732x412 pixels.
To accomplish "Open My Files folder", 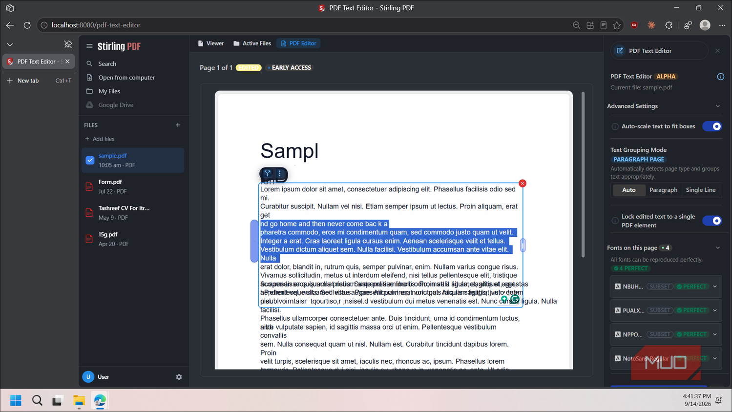I will [x=109, y=91].
